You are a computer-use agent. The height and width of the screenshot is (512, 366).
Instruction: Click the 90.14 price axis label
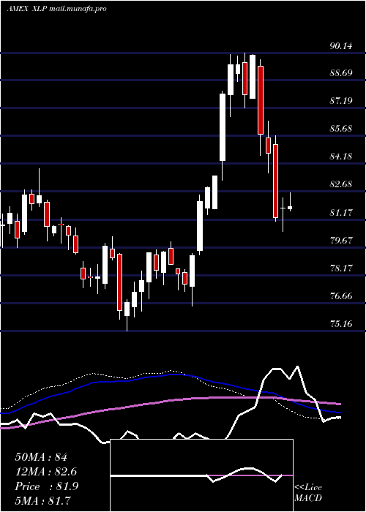(x=341, y=45)
